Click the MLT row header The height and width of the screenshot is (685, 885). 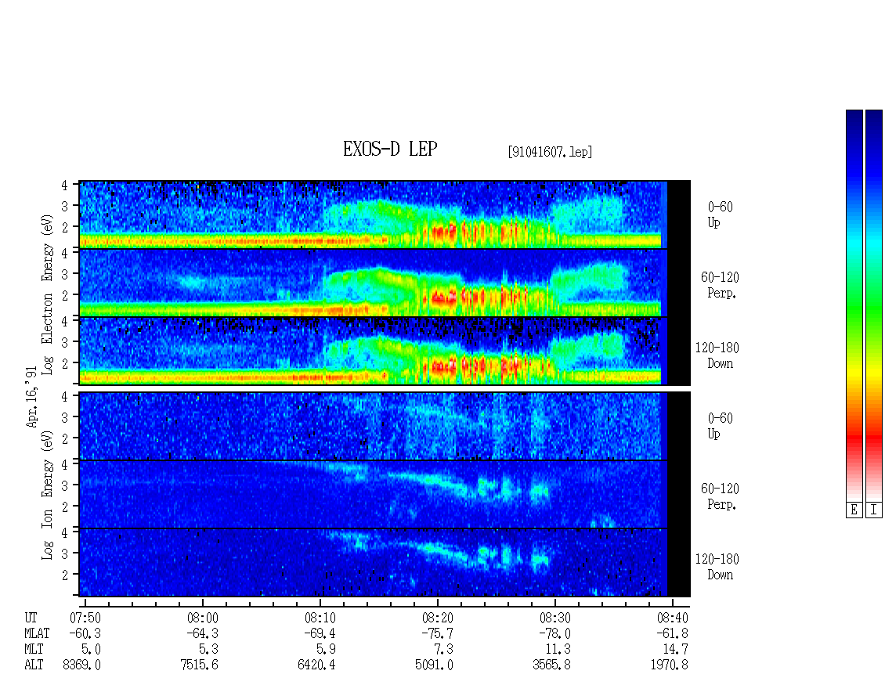click(x=34, y=650)
